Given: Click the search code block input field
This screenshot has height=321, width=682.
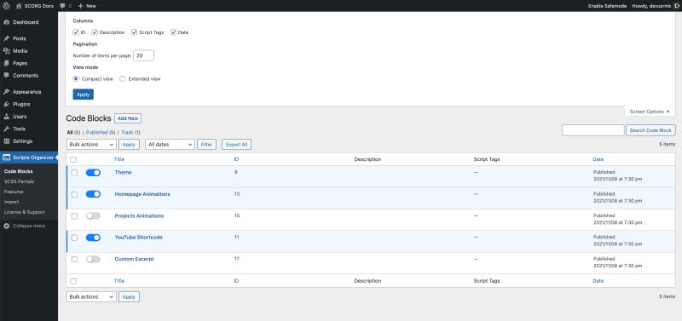Looking at the screenshot, I should tap(592, 130).
